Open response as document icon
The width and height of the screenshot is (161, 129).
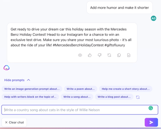[129, 55]
